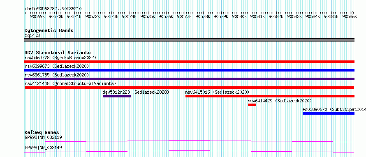Select the red nsv4121448 variant bar
Image resolution: width=366 pixels, height=157 pixels.
(190, 88)
